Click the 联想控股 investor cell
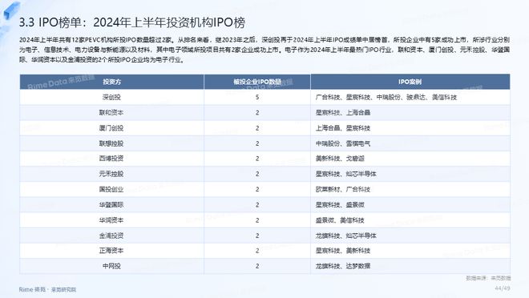Screen dimensions: 529x298 [x=111, y=143]
